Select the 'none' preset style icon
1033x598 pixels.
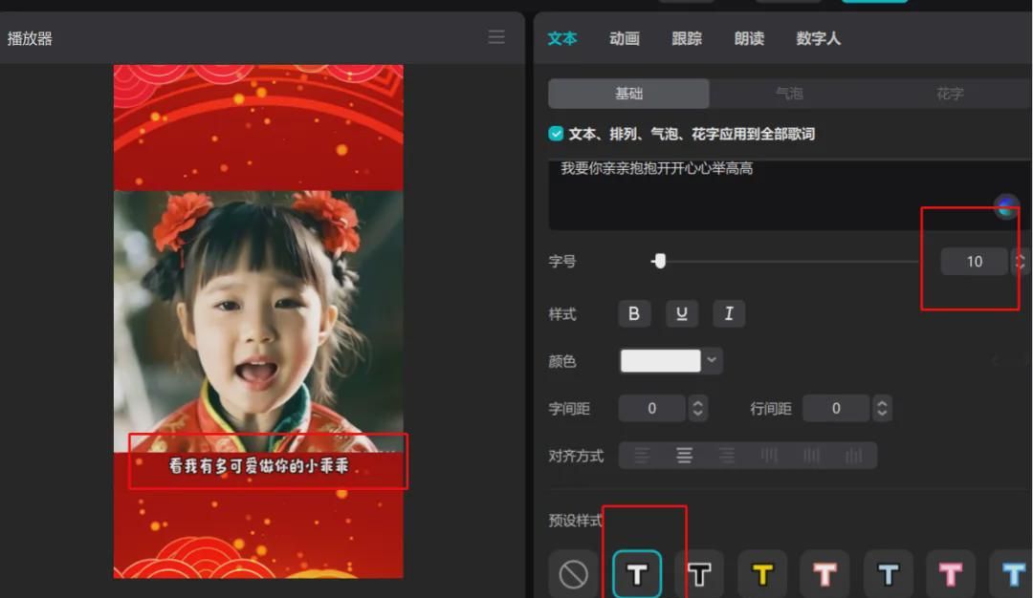[x=573, y=573]
